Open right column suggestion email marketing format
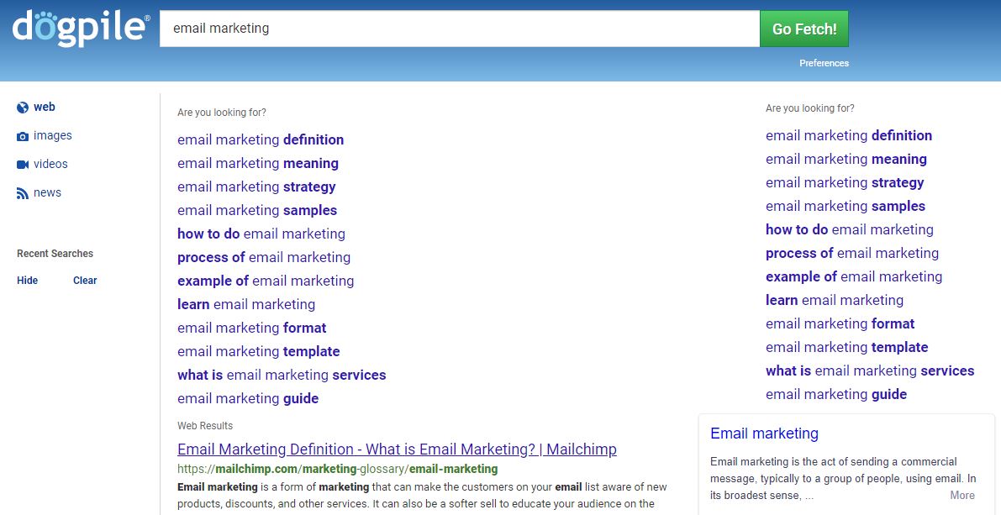Viewport: 1001px width, 515px height. 840,323
